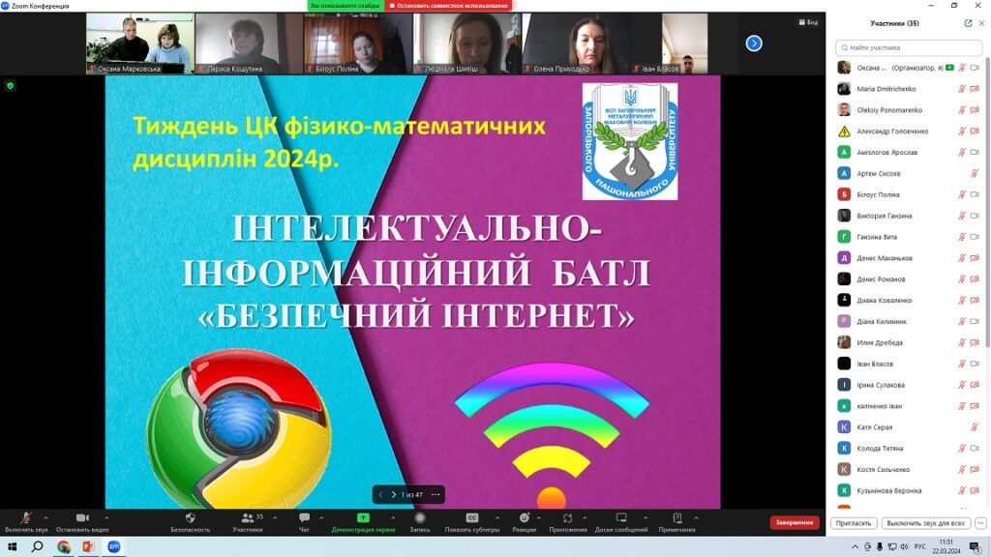The height and width of the screenshot is (557, 991).
Task: Select Олена Приходько video thumbnail
Action: tap(577, 44)
